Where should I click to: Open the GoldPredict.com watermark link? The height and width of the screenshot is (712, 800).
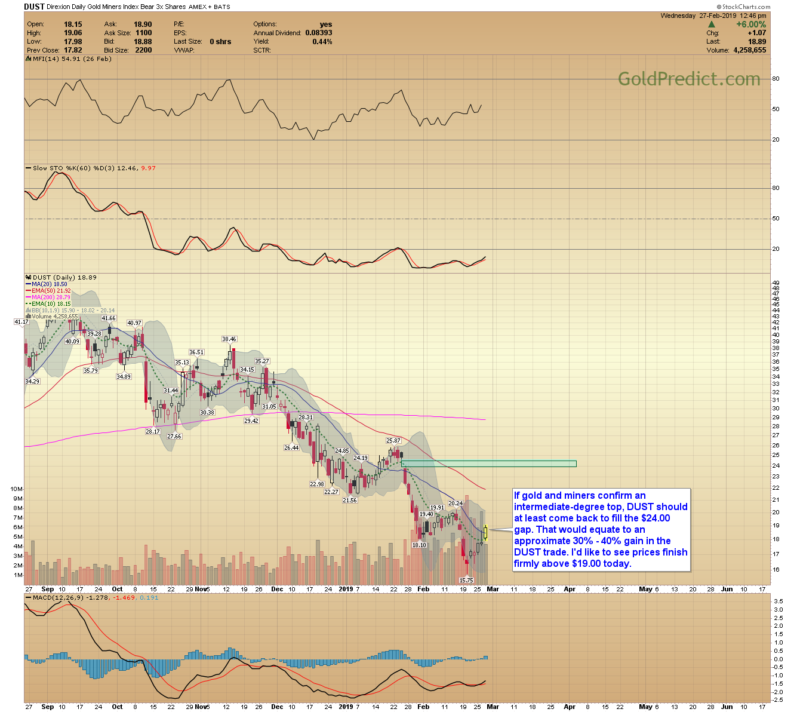(688, 79)
